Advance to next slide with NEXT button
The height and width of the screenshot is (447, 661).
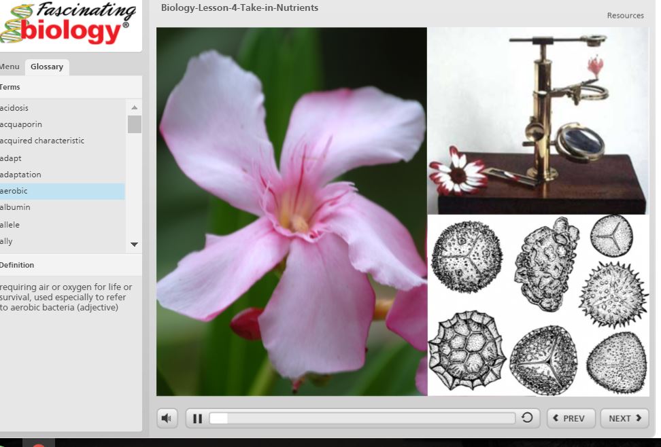[624, 418]
